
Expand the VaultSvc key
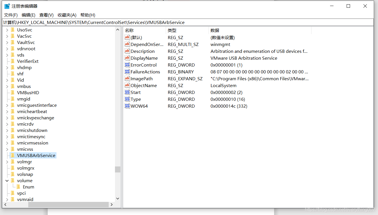7,42
